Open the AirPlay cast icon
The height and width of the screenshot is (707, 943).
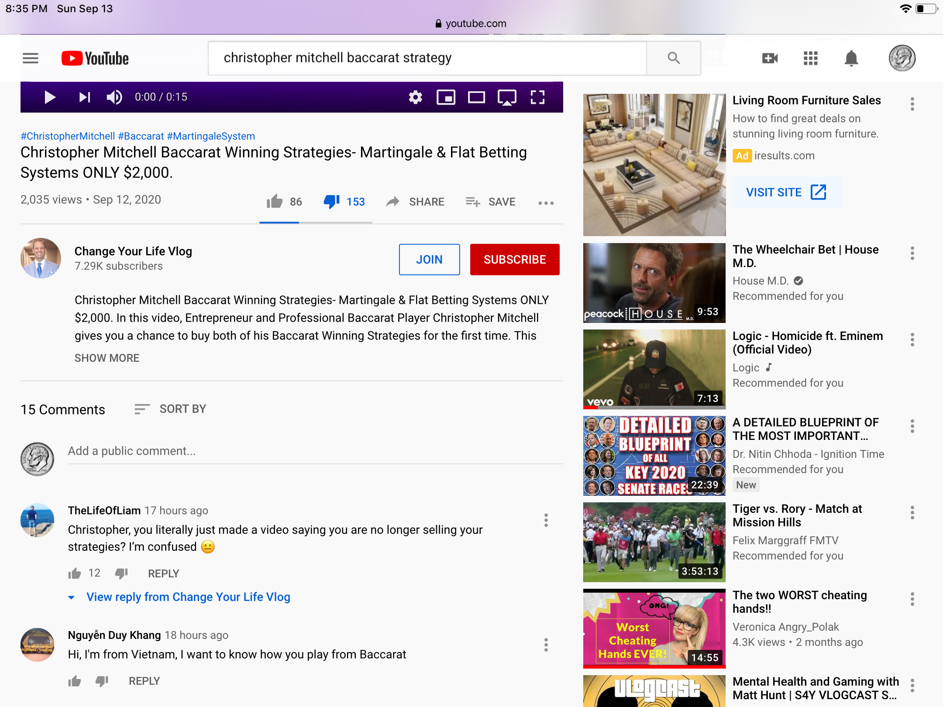[507, 97]
